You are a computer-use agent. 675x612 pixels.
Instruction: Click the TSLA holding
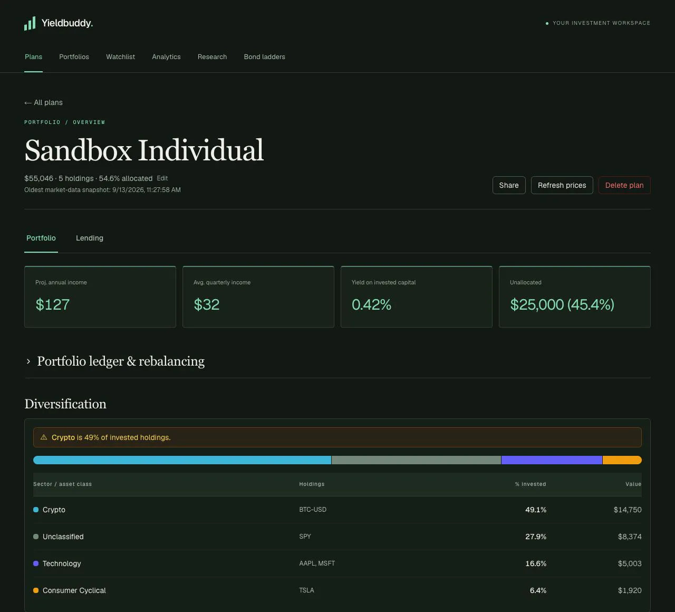(x=306, y=590)
